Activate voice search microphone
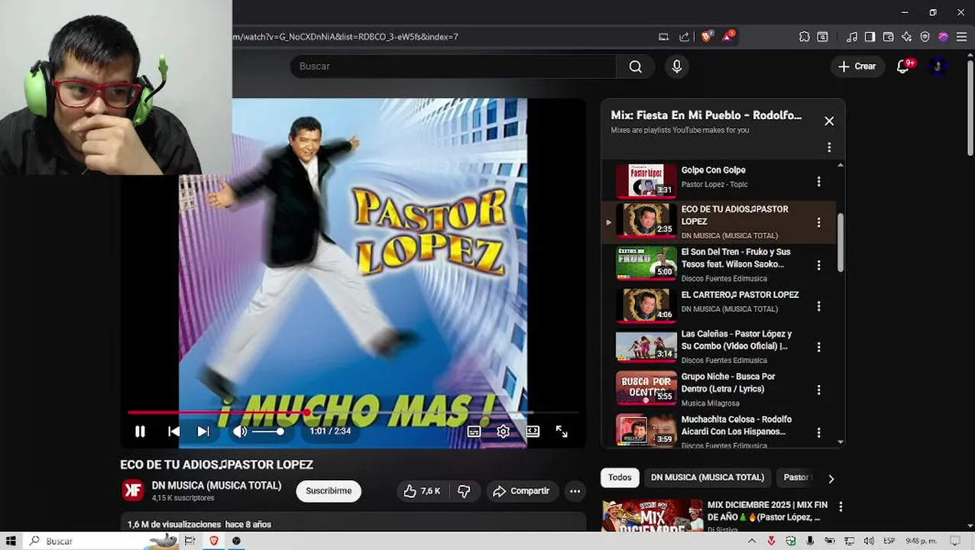975x550 pixels. [x=676, y=66]
